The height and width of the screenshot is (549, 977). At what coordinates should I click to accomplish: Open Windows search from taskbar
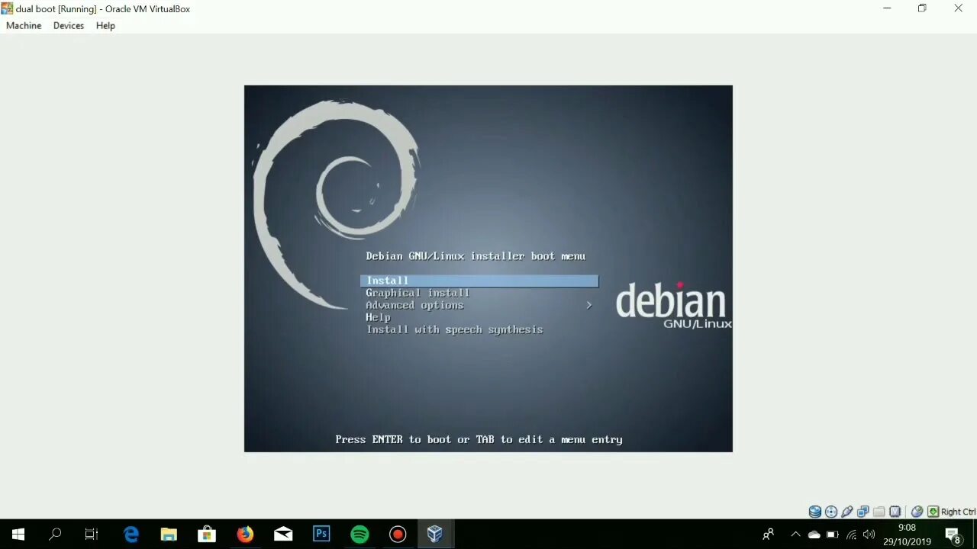pos(55,534)
